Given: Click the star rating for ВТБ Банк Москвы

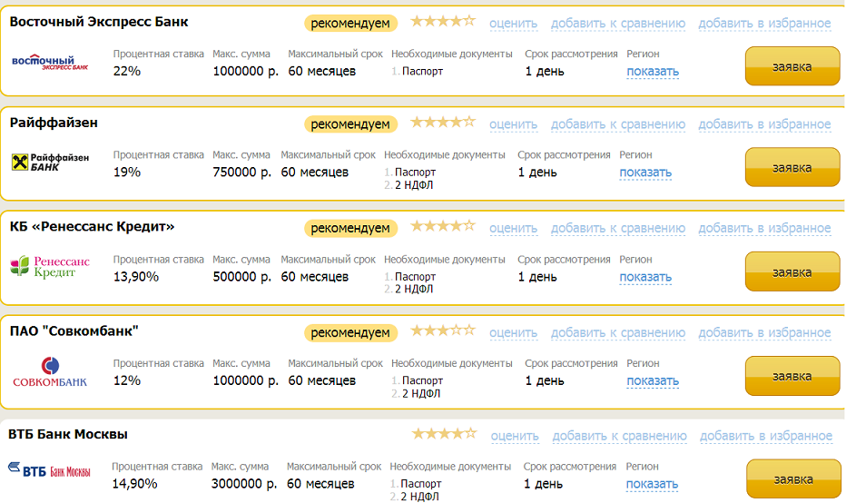Looking at the screenshot, I should click(x=443, y=435).
